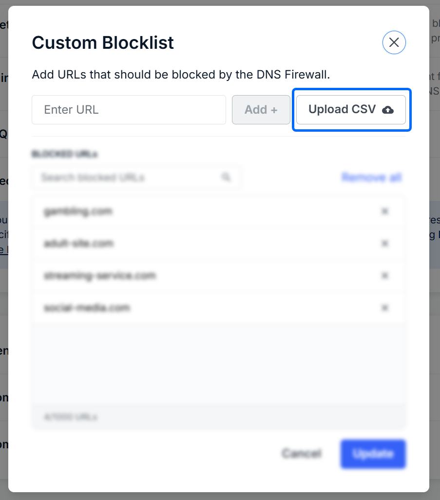Select the adult-site.com list entry
Image resolution: width=440 pixels, height=500 pixels.
[78, 243]
